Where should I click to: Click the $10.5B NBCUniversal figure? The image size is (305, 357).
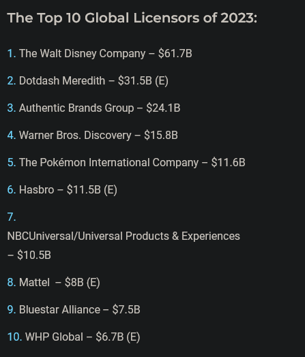click(x=34, y=255)
